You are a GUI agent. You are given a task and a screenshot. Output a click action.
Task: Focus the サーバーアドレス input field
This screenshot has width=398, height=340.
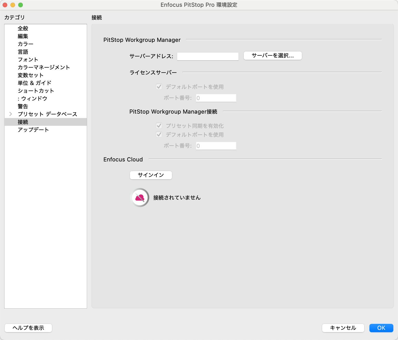click(x=208, y=56)
